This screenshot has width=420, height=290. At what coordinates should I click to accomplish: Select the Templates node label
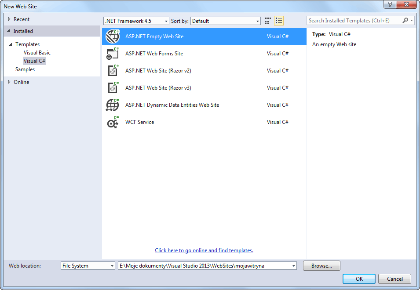(28, 44)
